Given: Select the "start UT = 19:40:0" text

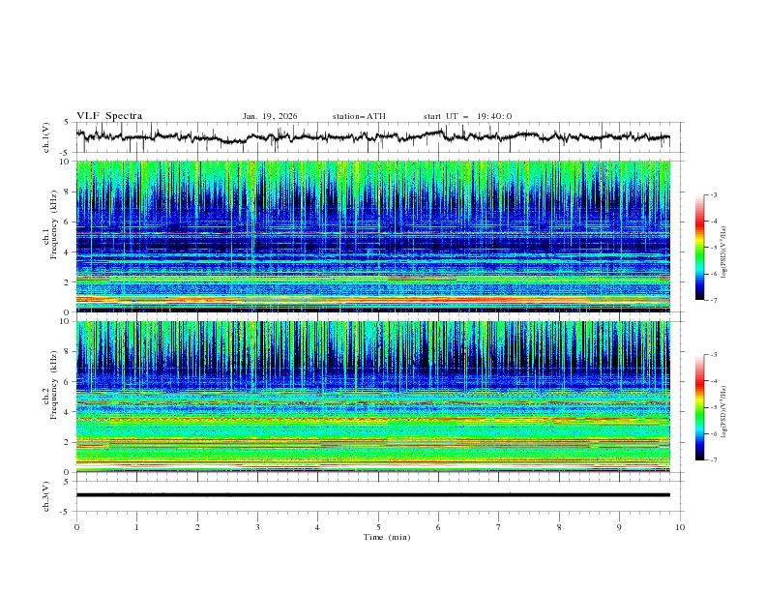Looking at the screenshot, I should pyautogui.click(x=467, y=116).
